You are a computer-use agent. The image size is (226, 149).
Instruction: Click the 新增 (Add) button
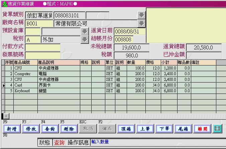coord(10,129)
